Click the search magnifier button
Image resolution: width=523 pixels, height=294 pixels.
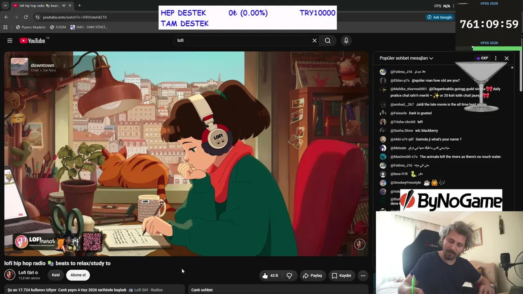328,40
